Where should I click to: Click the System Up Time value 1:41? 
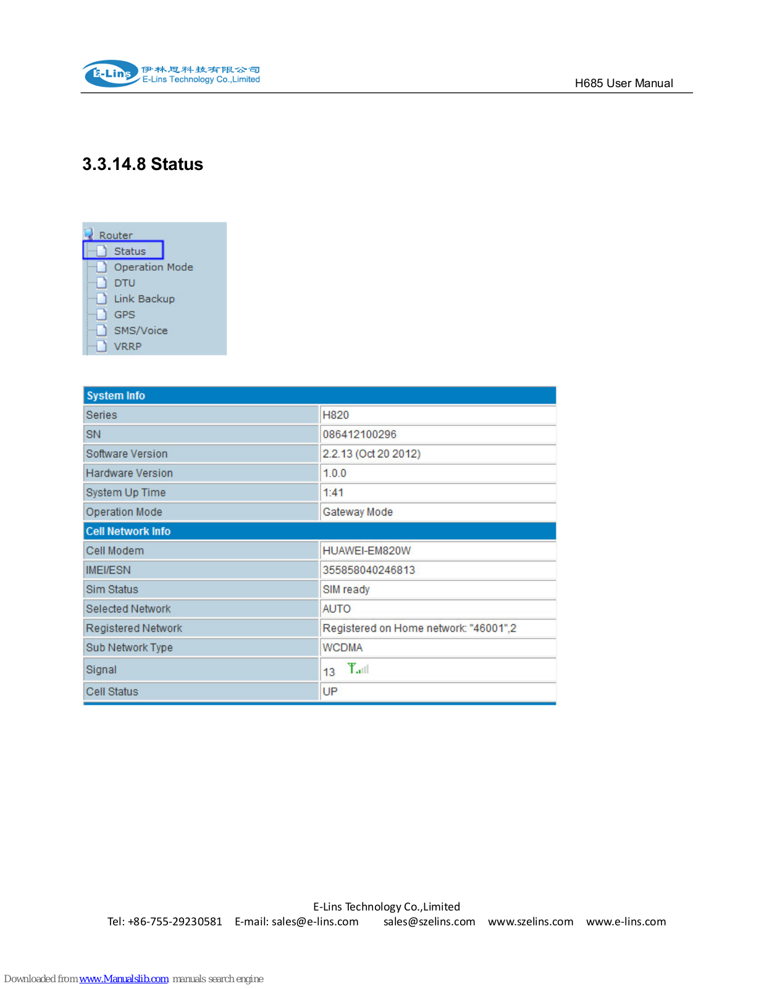click(333, 493)
